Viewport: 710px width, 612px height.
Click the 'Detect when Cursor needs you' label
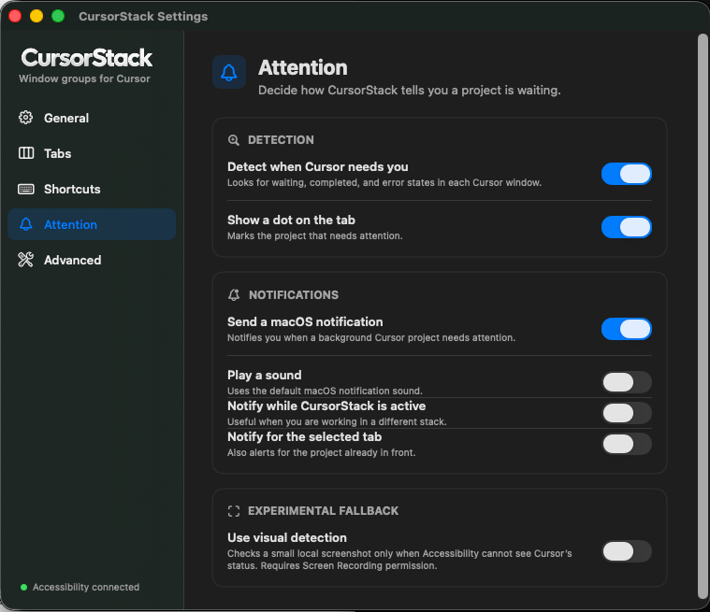pos(317,167)
